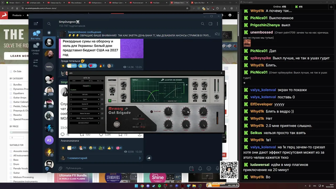This screenshot has width=336, height=189.
Task: Switch to the Opto-2A browser tab
Action: tap(200, 3)
